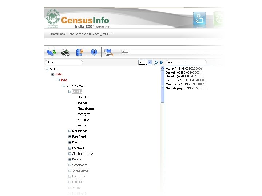The image size is (262, 196).
Task: Open the level number dropdown
Action: [x=150, y=62]
